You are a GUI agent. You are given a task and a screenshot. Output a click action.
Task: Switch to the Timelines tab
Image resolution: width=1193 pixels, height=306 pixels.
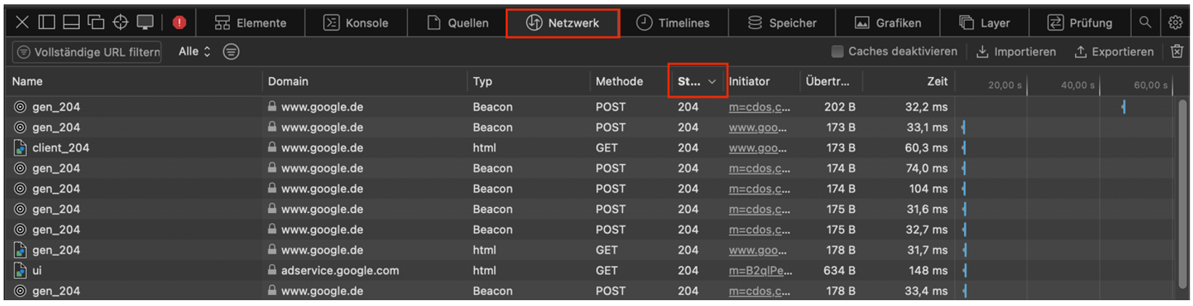pos(673,23)
